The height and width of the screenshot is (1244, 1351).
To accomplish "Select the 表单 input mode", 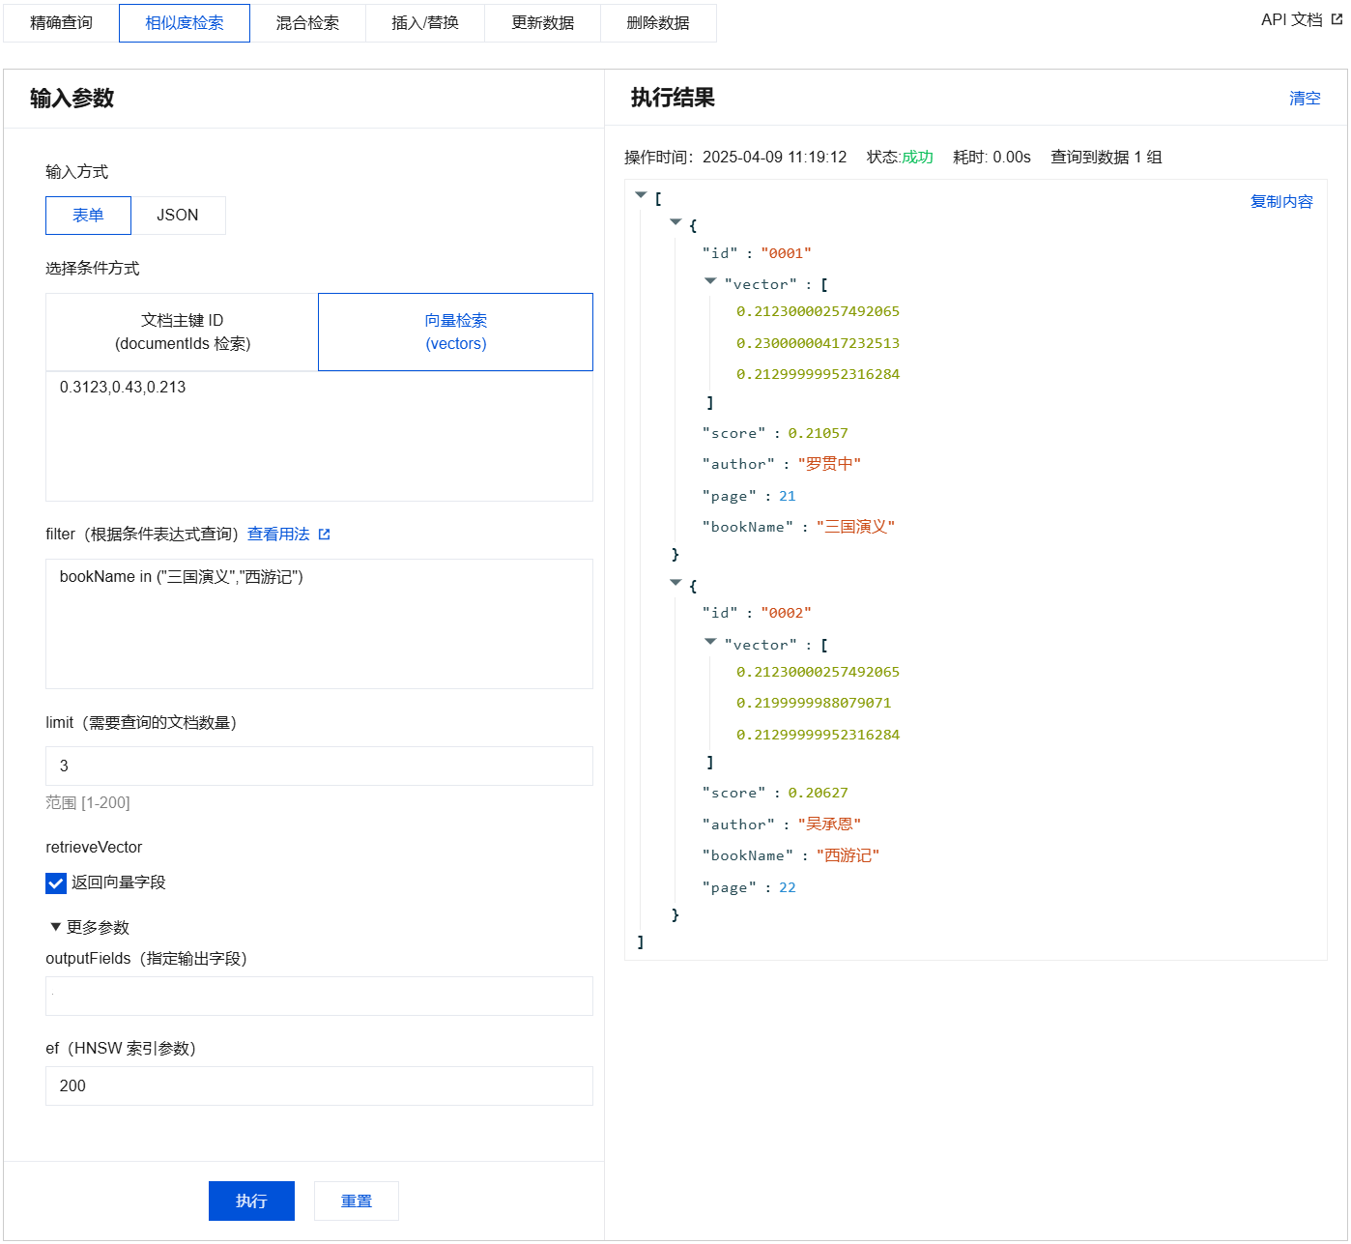I will coord(88,216).
